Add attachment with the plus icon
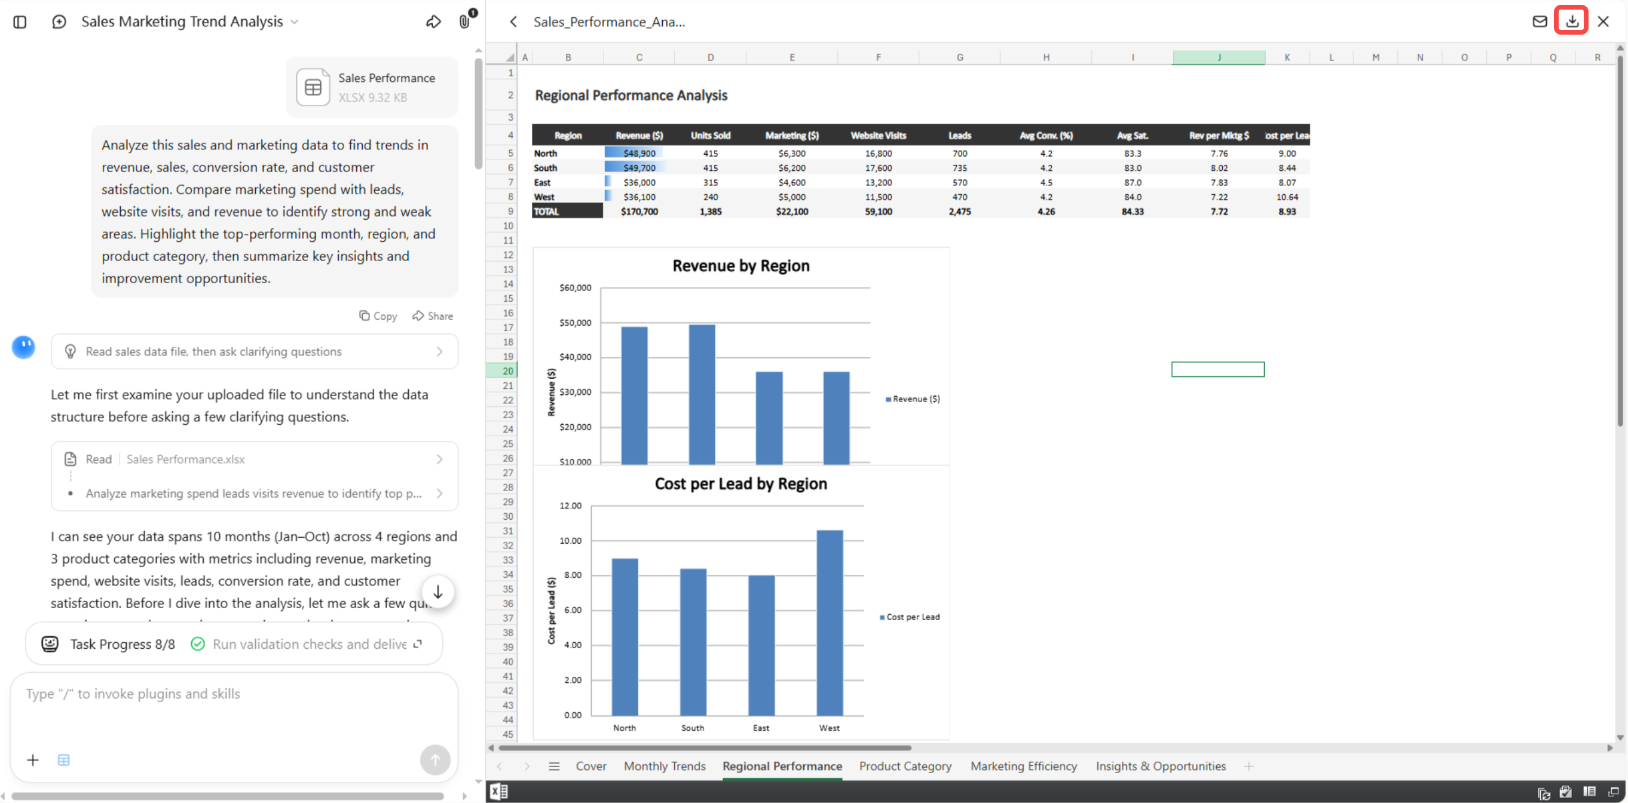 [33, 760]
